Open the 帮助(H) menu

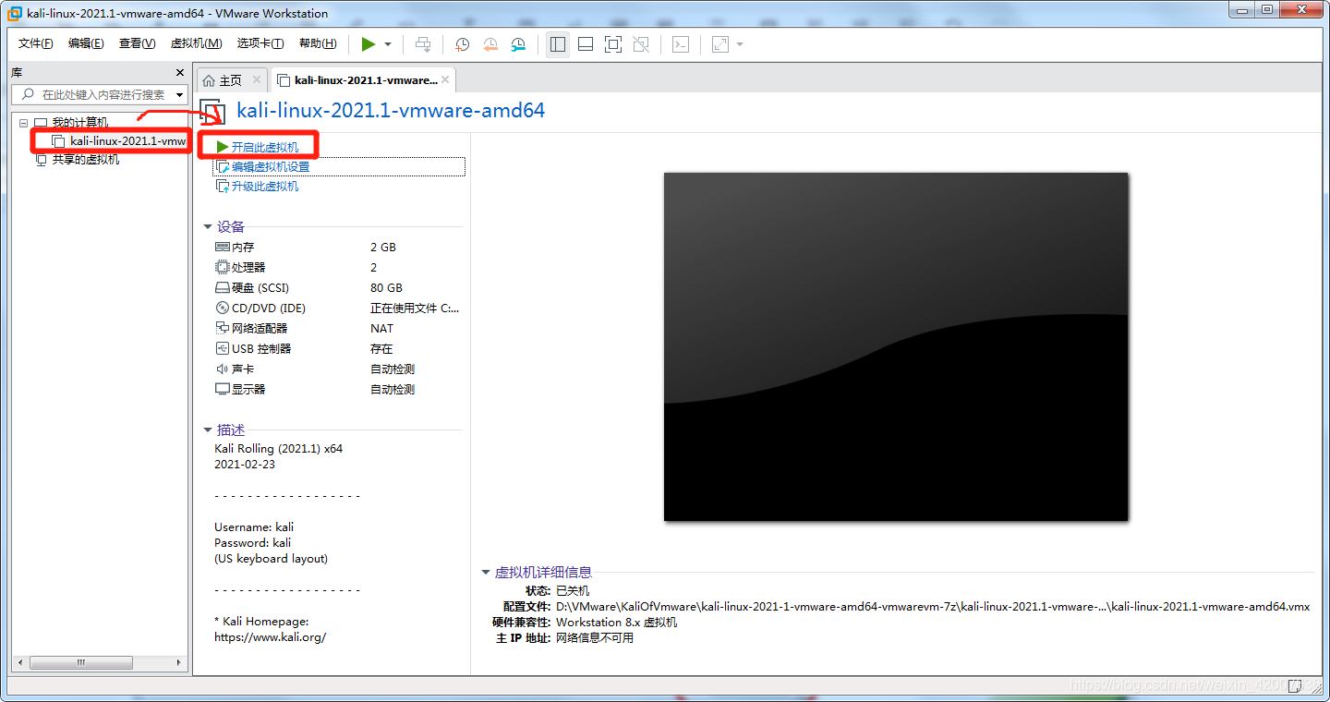click(318, 43)
